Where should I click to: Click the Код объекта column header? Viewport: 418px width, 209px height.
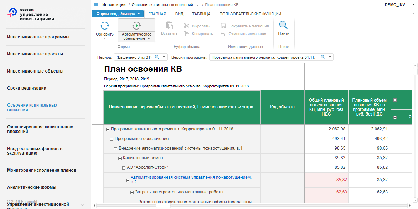pos(282,107)
